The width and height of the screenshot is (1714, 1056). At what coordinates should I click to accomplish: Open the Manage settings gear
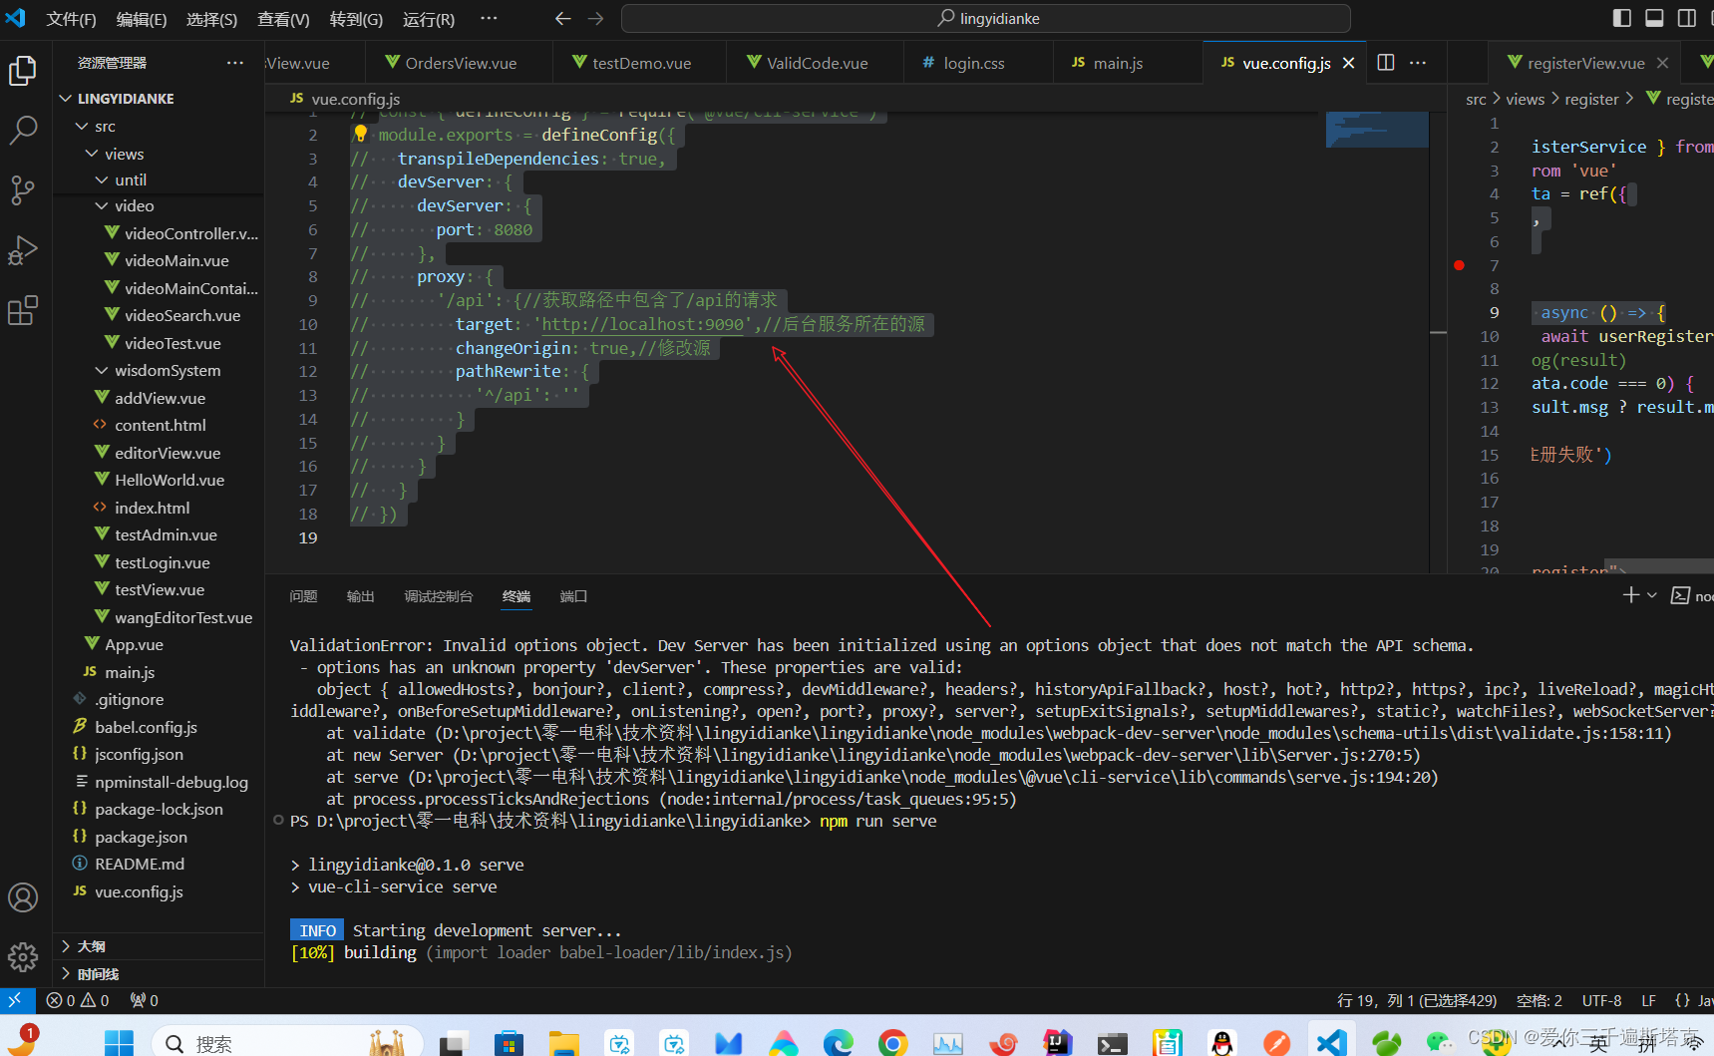(23, 957)
